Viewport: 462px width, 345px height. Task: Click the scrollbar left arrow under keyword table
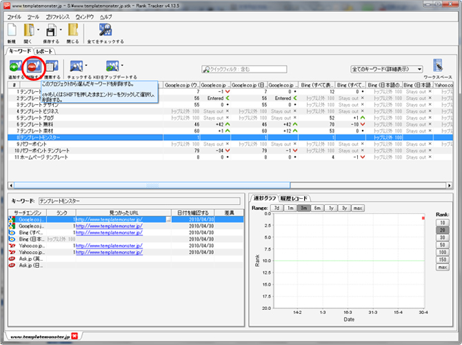[x=11, y=186]
